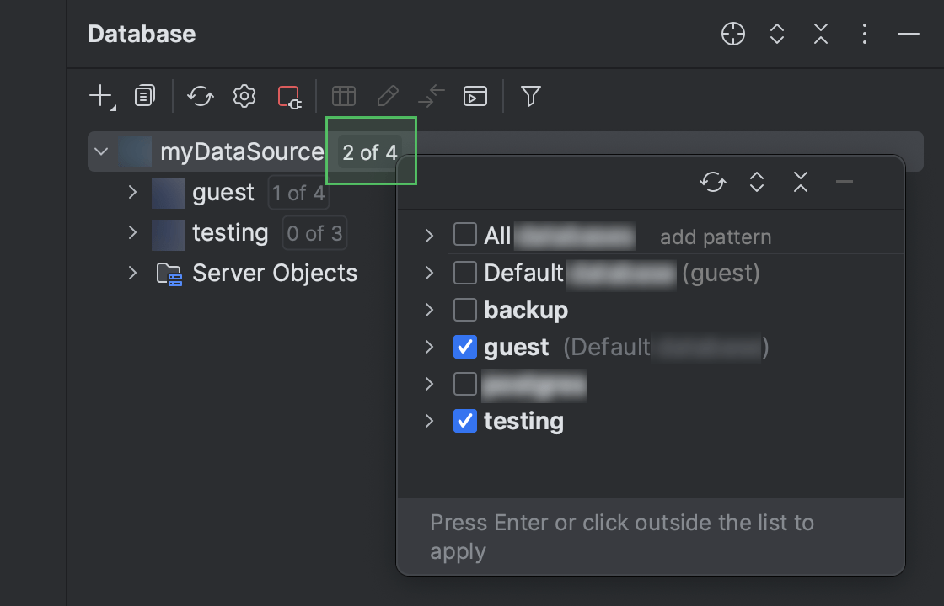Open the query console icon
Screen dimensions: 944x606
[475, 96]
